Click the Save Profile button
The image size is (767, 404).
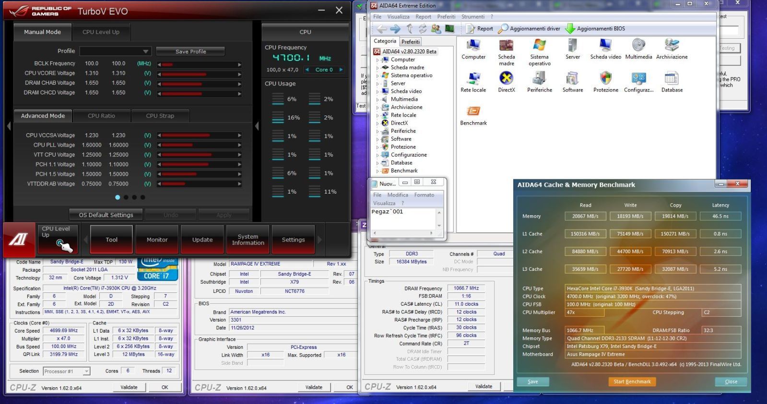191,51
